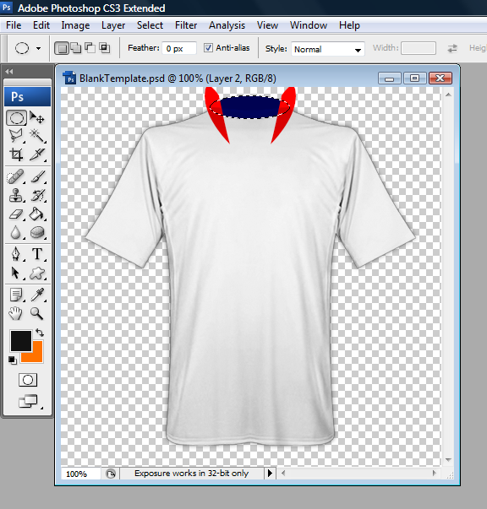This screenshot has width=487, height=509.
Task: Open the View menu
Action: [267, 25]
